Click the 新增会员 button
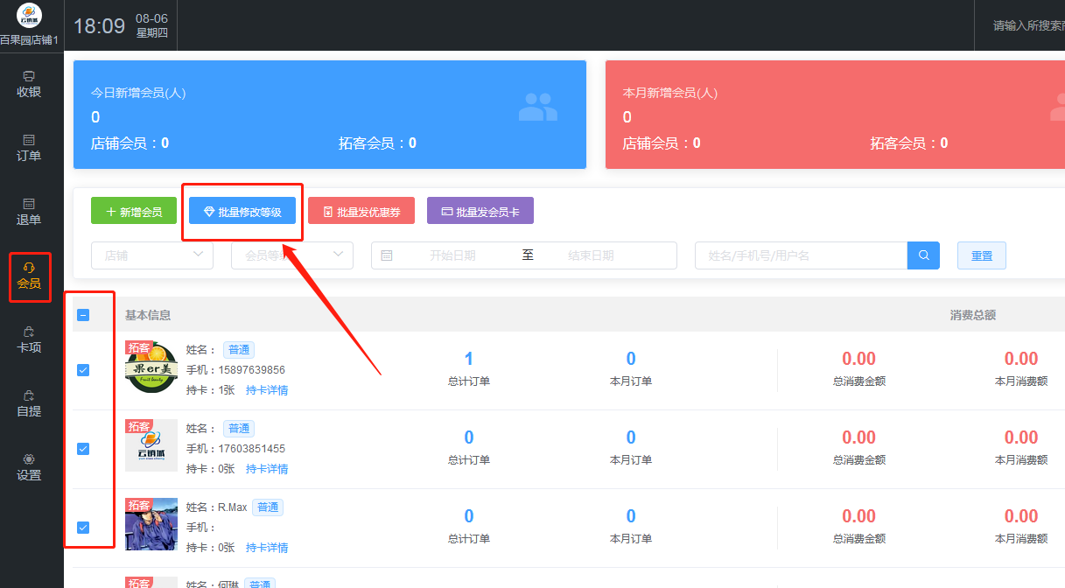Image resolution: width=1065 pixels, height=588 pixels. point(134,211)
